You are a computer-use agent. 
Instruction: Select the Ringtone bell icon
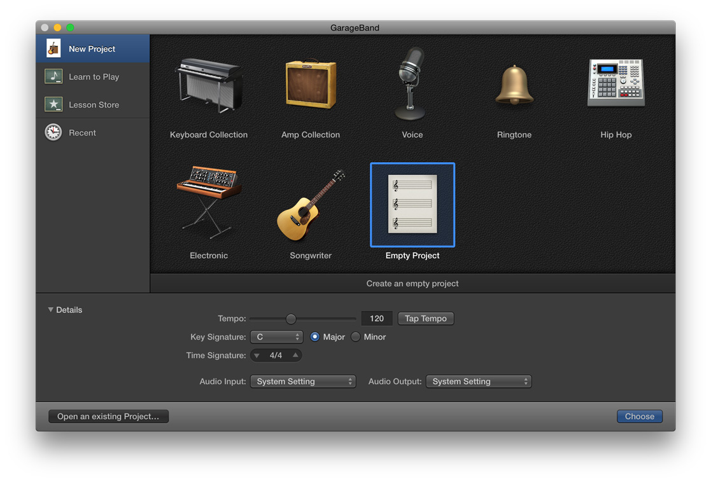514,85
